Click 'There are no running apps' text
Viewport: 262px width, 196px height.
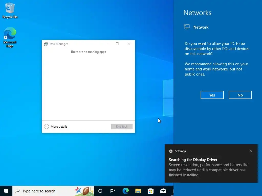click(x=88, y=52)
